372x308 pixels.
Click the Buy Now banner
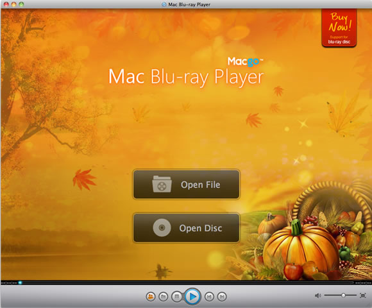pos(339,28)
